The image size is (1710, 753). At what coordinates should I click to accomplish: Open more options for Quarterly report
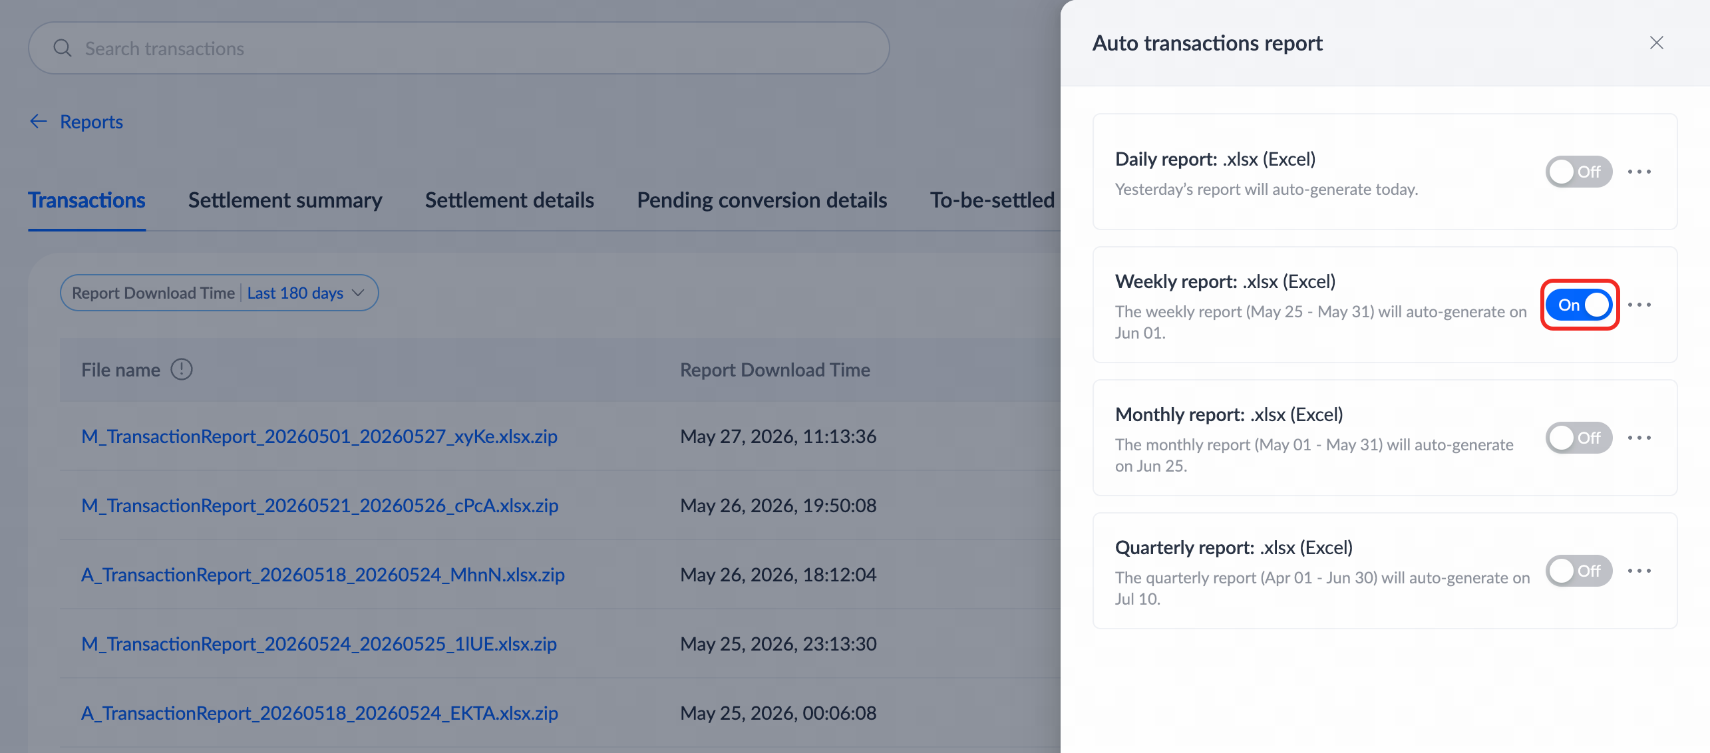1639,571
